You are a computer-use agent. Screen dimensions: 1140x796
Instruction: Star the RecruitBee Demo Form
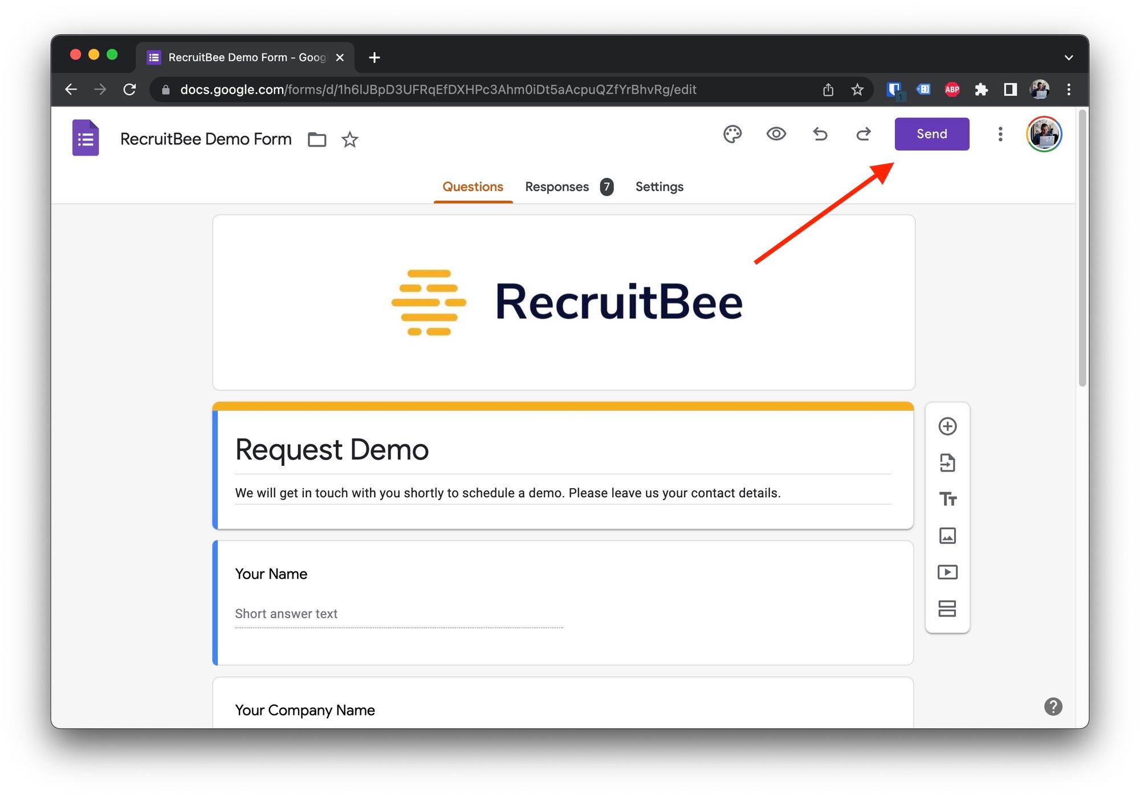[x=349, y=139]
